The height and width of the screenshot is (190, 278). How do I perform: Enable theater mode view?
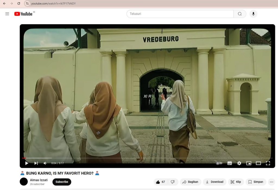click(x=258, y=163)
